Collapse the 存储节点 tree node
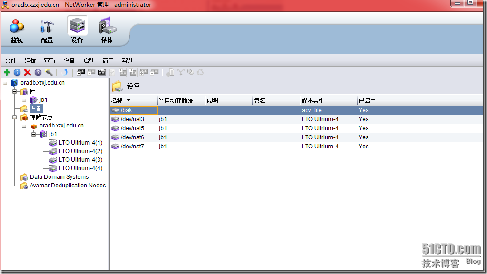 pos(14,117)
